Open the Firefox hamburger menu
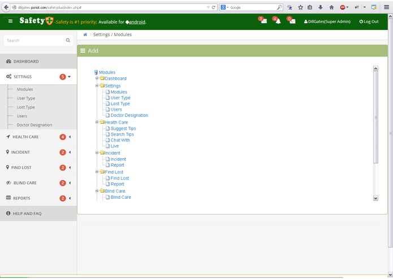 click(386, 7)
